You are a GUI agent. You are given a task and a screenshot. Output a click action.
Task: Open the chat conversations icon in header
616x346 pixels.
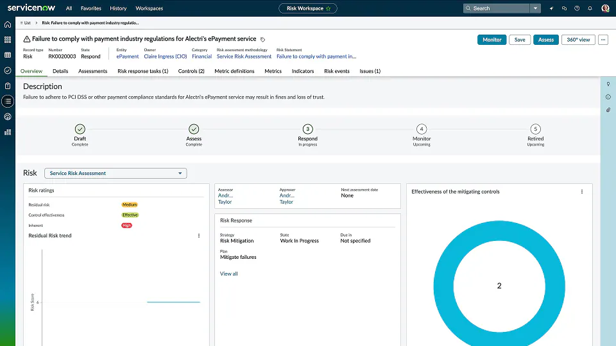pos(564,8)
